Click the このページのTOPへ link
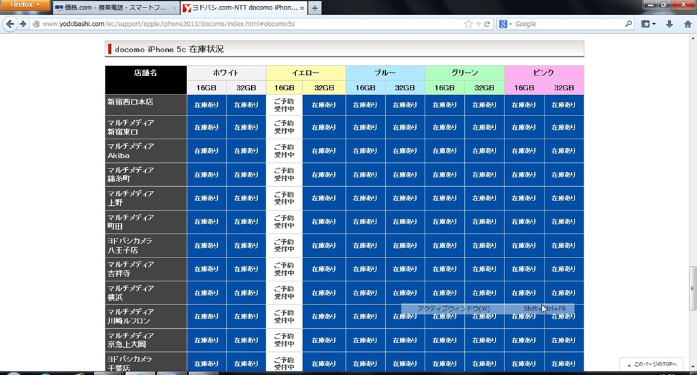The height and width of the screenshot is (375, 697). 653,364
